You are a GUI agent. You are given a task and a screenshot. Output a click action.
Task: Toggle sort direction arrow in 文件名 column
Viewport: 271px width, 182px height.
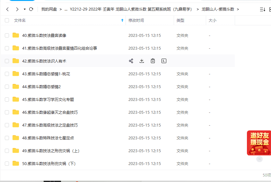122,21
